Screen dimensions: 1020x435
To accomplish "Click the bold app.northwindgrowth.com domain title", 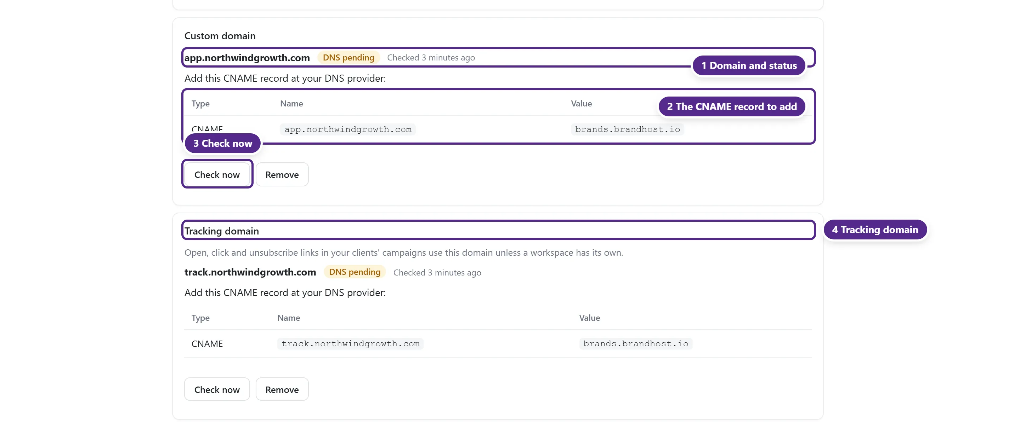I will pos(247,58).
